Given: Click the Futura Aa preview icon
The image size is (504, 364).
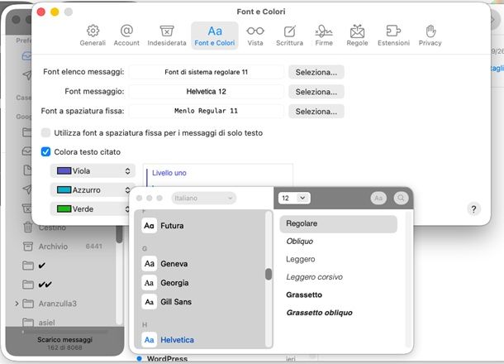Looking at the screenshot, I should [x=150, y=226].
